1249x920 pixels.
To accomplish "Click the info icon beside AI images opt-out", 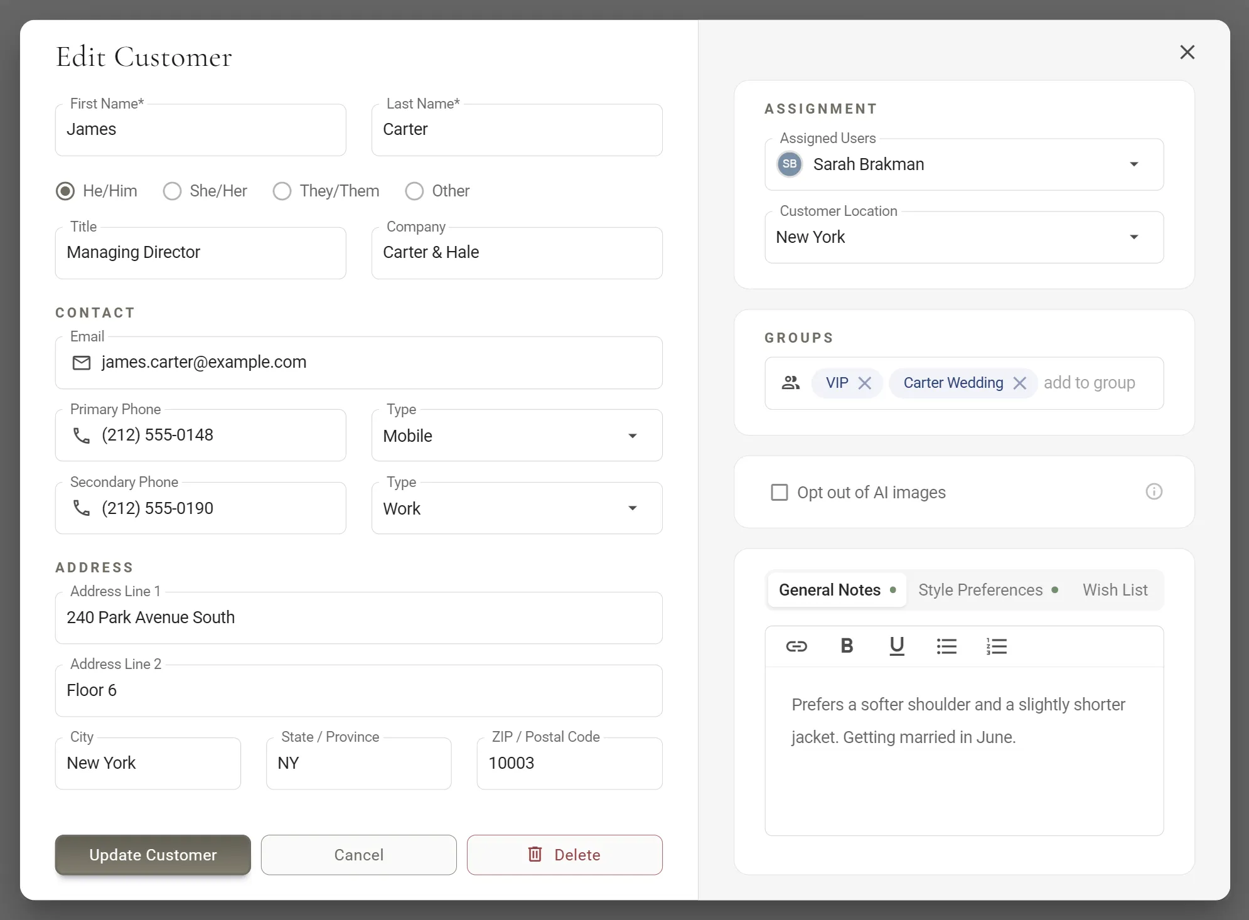I will (1154, 491).
